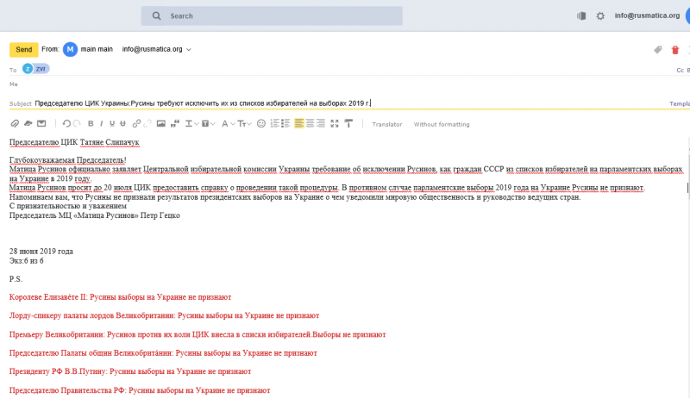Screen dimensions: 690x398
Task: Click the text 'Экз:6 из 6'
Action: pyautogui.click(x=27, y=260)
